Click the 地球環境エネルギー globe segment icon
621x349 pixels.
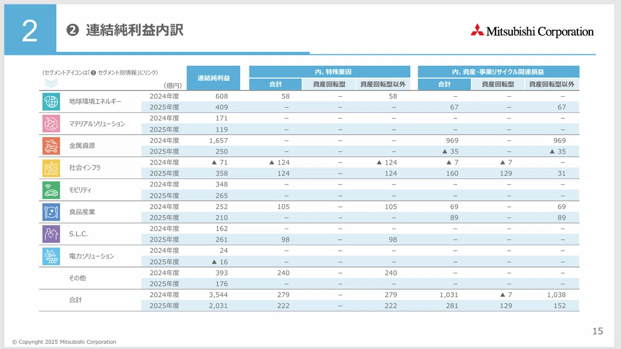[x=51, y=102]
